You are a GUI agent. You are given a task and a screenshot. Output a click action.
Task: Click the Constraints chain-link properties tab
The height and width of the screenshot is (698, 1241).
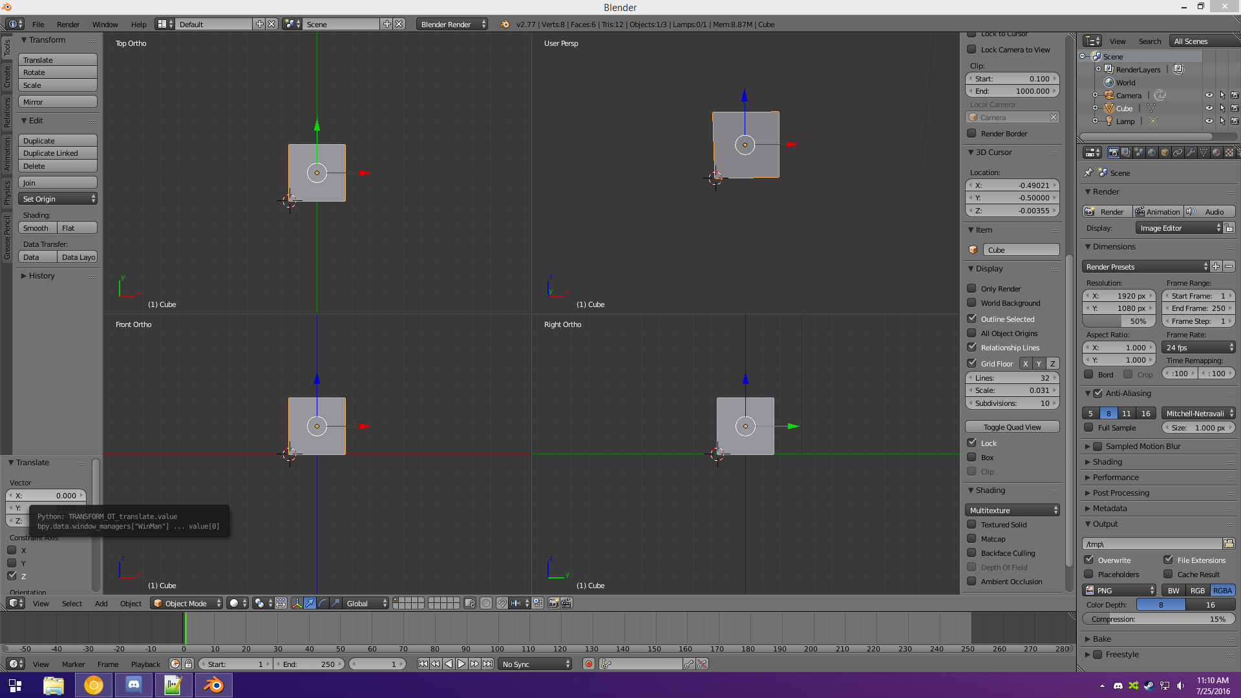point(1178,153)
